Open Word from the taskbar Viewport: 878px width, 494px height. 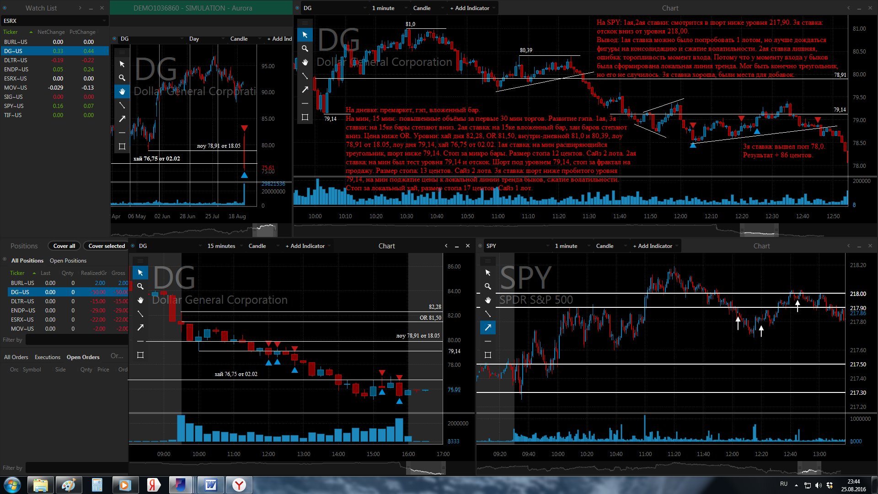(211, 485)
